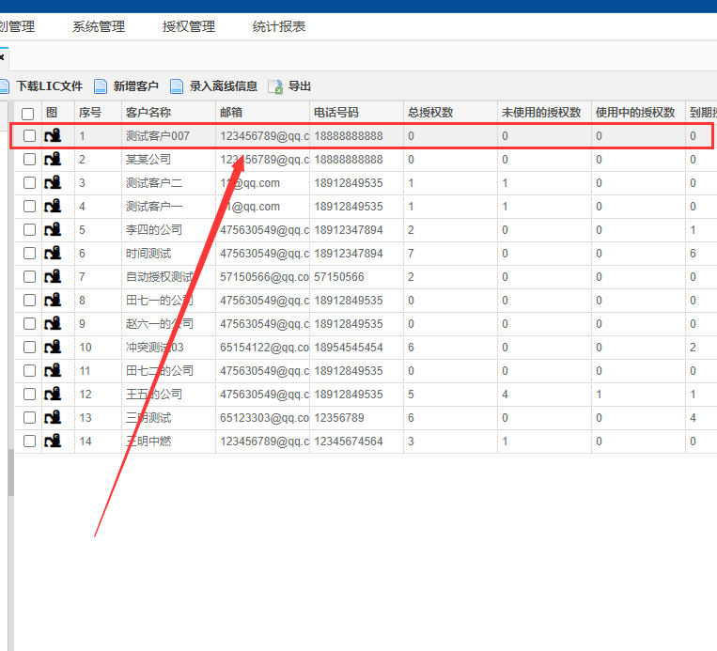Click row icon for 三明中燃
The height and width of the screenshot is (651, 717).
pyautogui.click(x=53, y=442)
